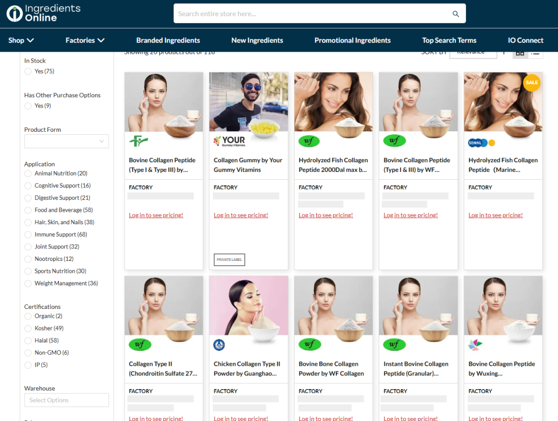Open Collagen Gummy by Your Gummy Vitamins title
This screenshot has width=558, height=421.
point(248,165)
